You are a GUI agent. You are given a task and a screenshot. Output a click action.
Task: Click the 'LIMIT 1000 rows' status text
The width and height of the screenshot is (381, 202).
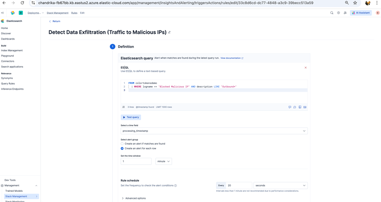pos(164,107)
